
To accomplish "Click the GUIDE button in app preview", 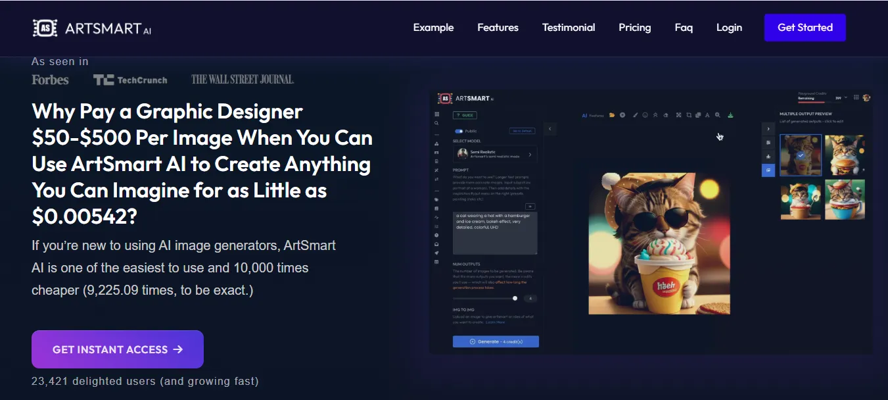I will (x=465, y=115).
